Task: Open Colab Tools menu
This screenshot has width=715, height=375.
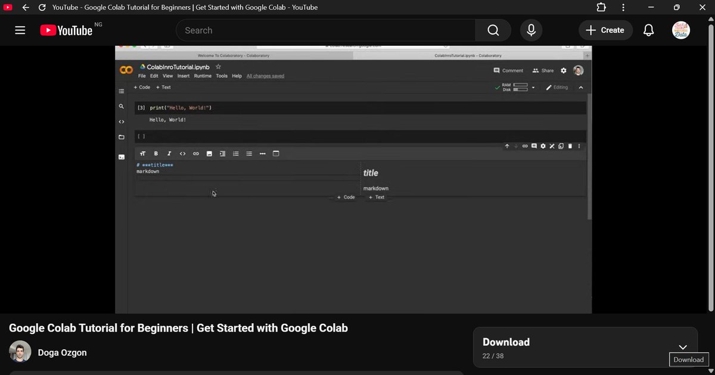Action: point(222,76)
